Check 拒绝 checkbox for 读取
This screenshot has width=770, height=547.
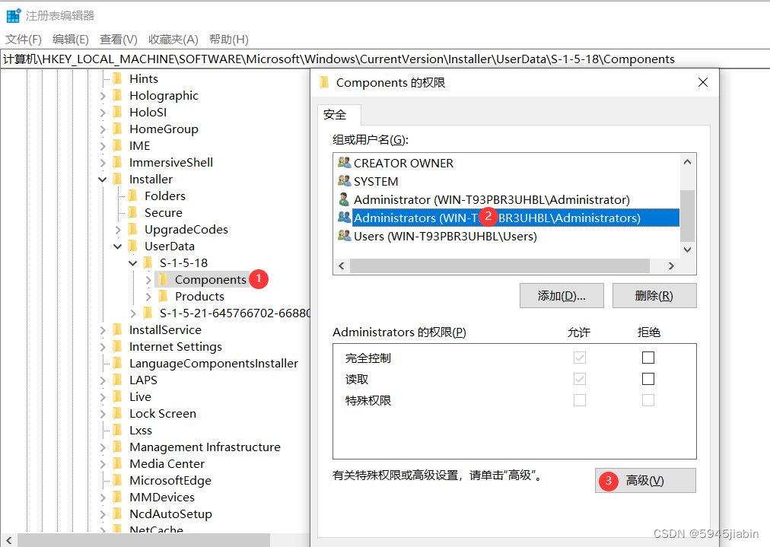click(x=647, y=379)
